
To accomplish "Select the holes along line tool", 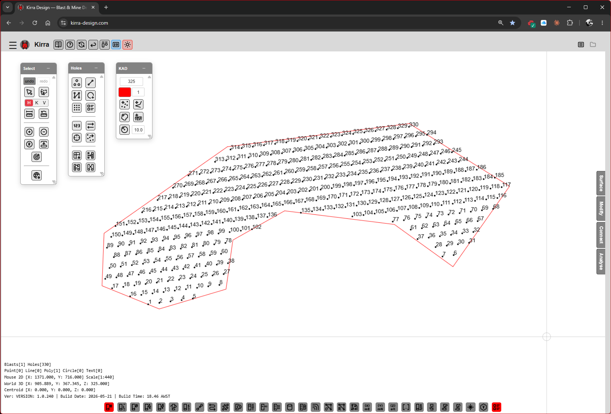I will click(x=91, y=83).
